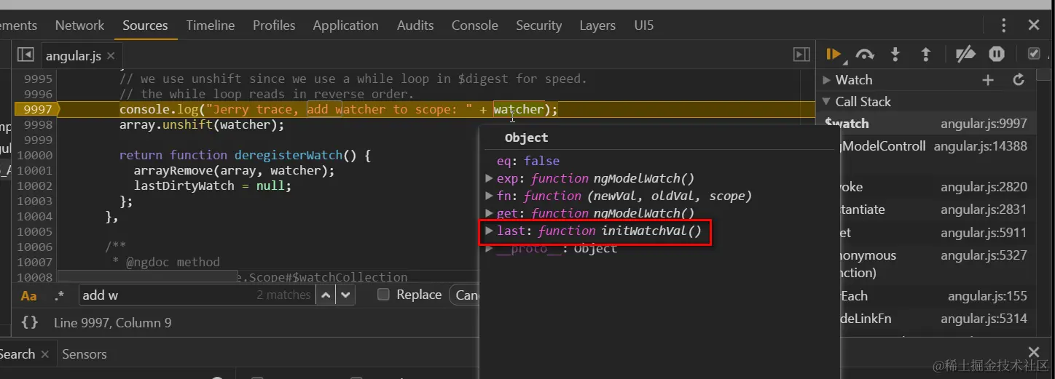This screenshot has width=1055, height=379.
Task: Open the Timeline tab
Action: coord(210,25)
